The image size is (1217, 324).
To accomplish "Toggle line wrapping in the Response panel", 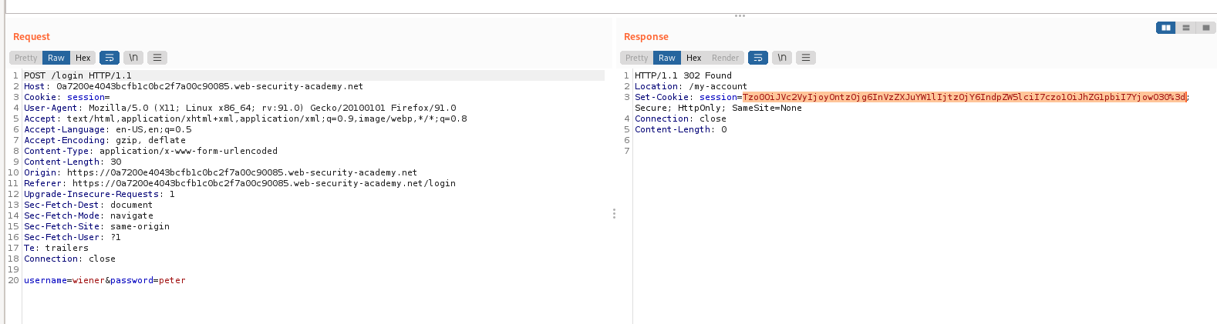I will pos(758,58).
